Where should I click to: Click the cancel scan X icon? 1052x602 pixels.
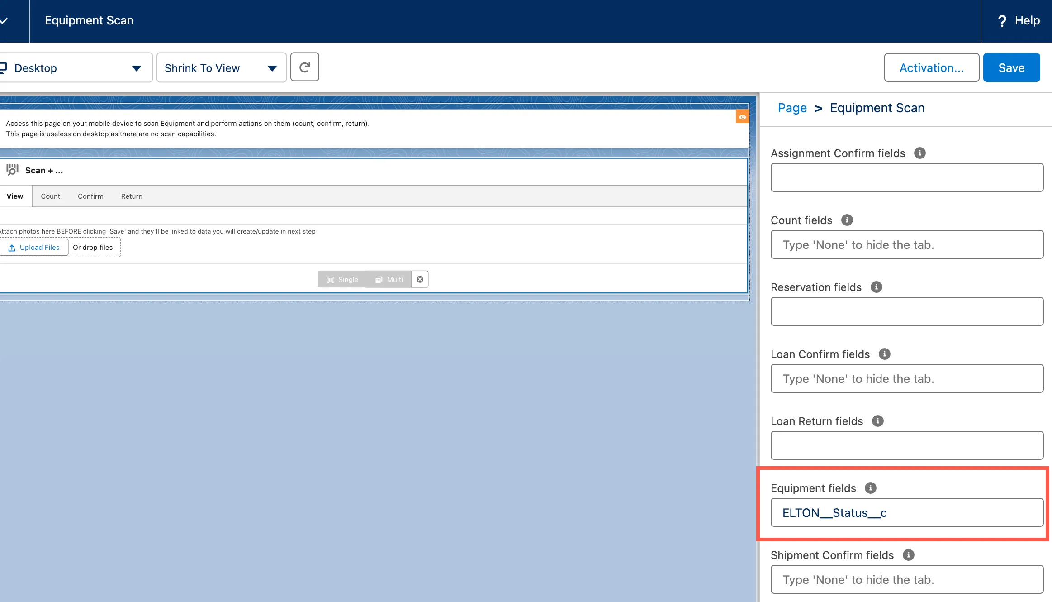[x=420, y=279]
